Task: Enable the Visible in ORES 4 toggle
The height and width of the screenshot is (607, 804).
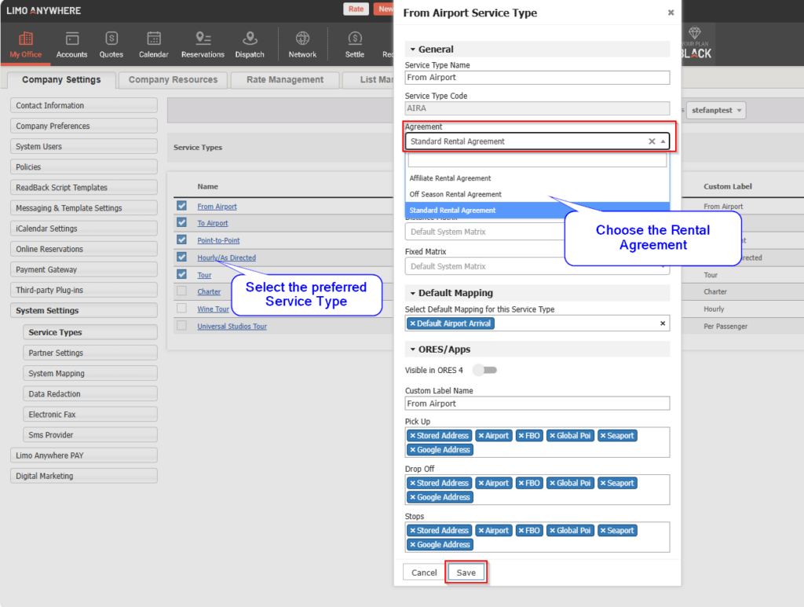Action: coord(484,370)
